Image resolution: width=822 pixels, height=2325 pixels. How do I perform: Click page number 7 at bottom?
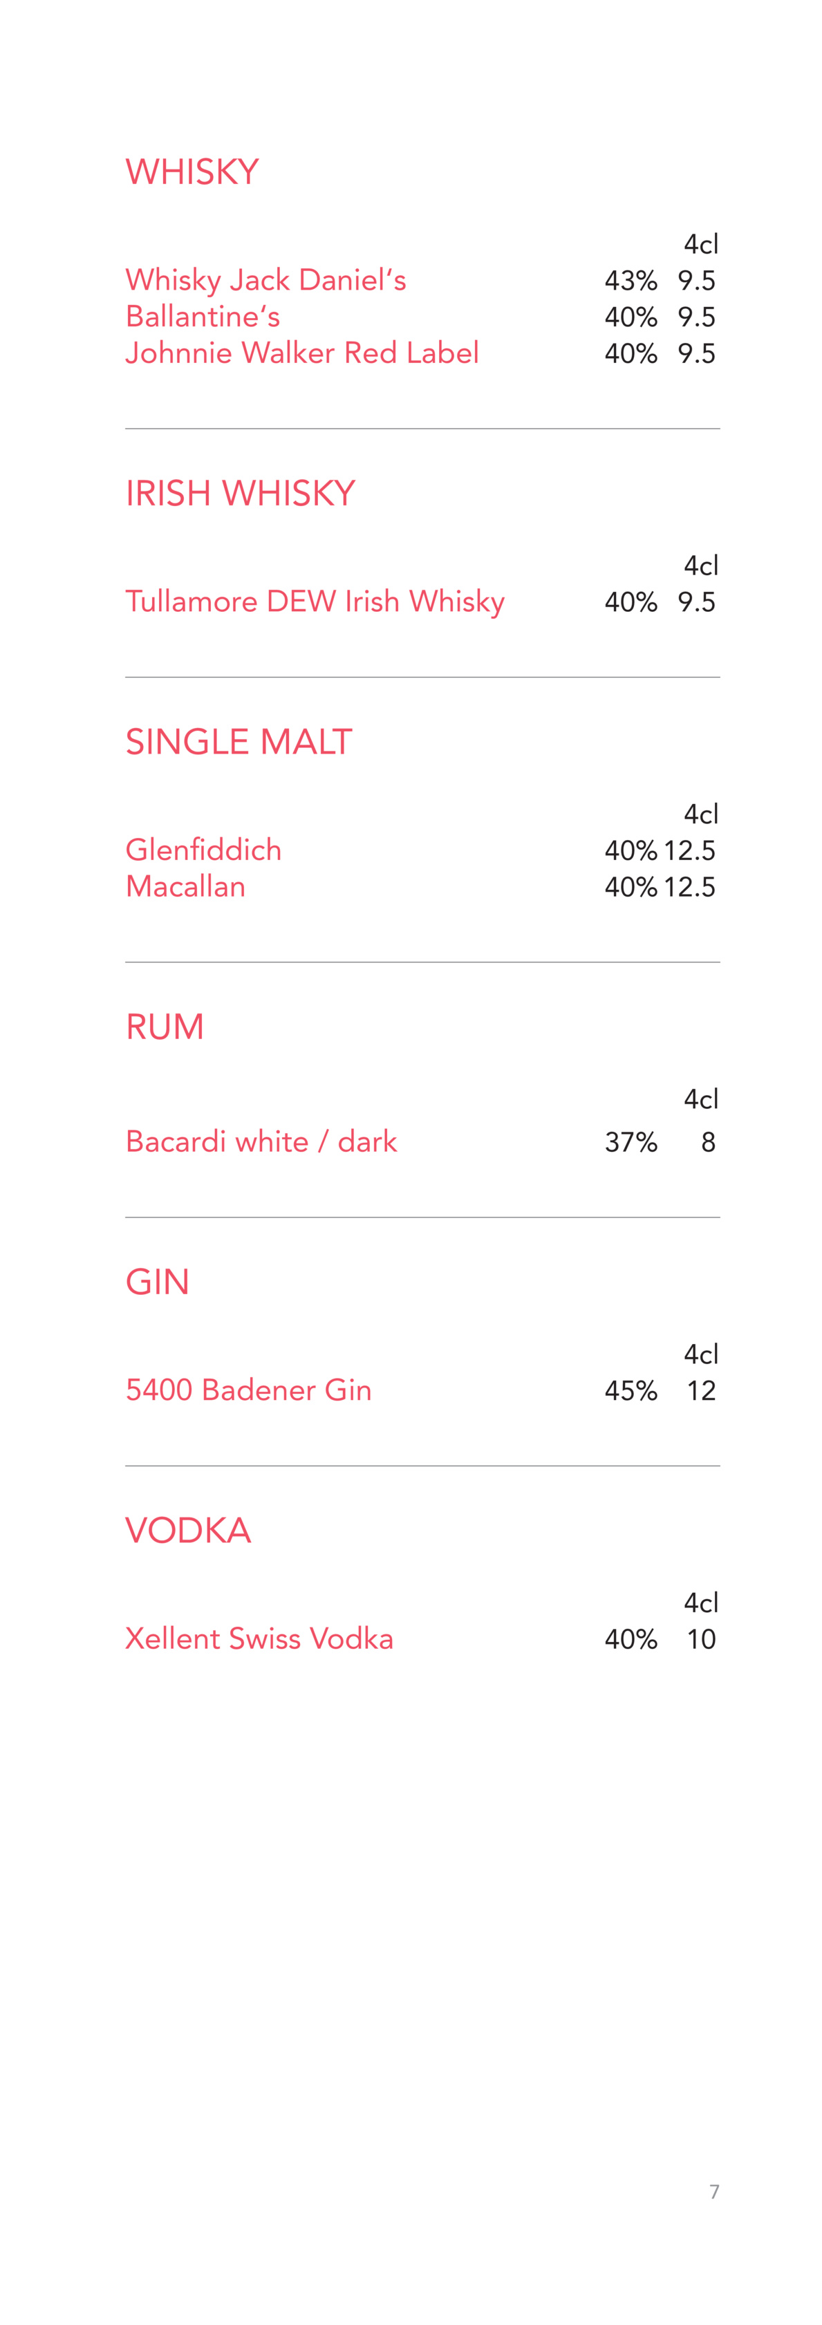coord(713,2192)
